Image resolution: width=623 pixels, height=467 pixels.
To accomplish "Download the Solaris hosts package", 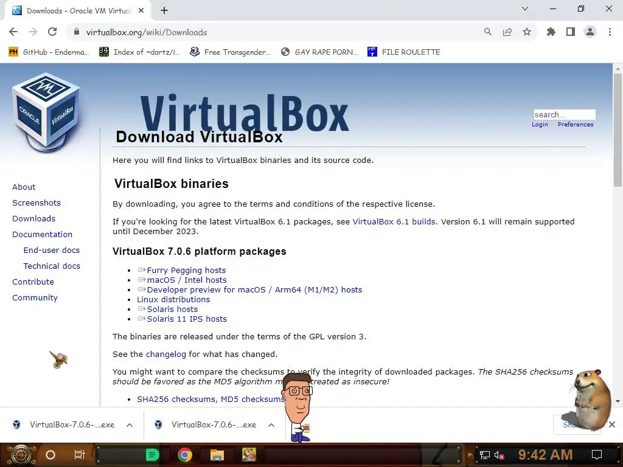I will (x=172, y=309).
